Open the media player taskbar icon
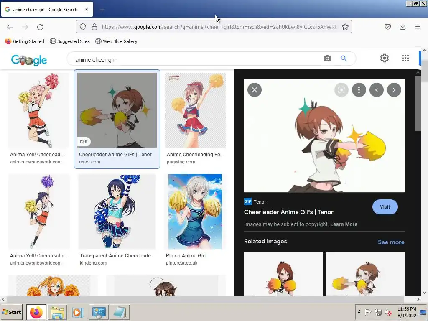The width and height of the screenshot is (428, 321). [x=78, y=312]
